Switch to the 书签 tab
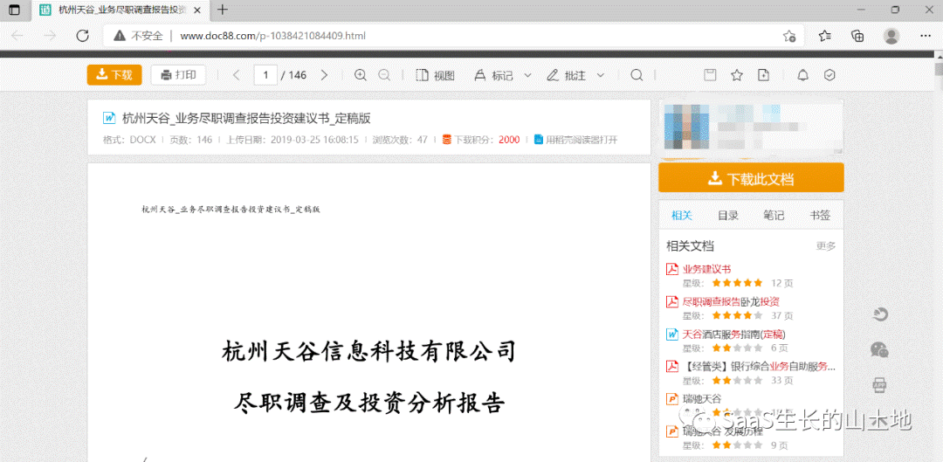This screenshot has height=462, width=943. (820, 216)
